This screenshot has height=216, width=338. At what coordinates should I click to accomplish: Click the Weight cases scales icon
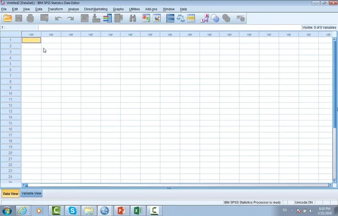181,18
